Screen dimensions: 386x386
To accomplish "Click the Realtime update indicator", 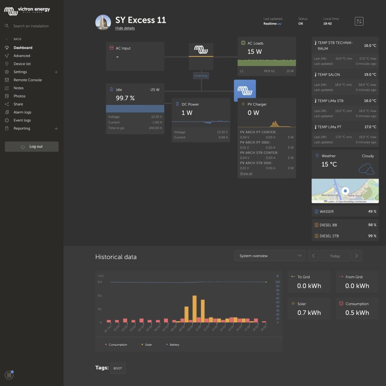I will 272,24.
